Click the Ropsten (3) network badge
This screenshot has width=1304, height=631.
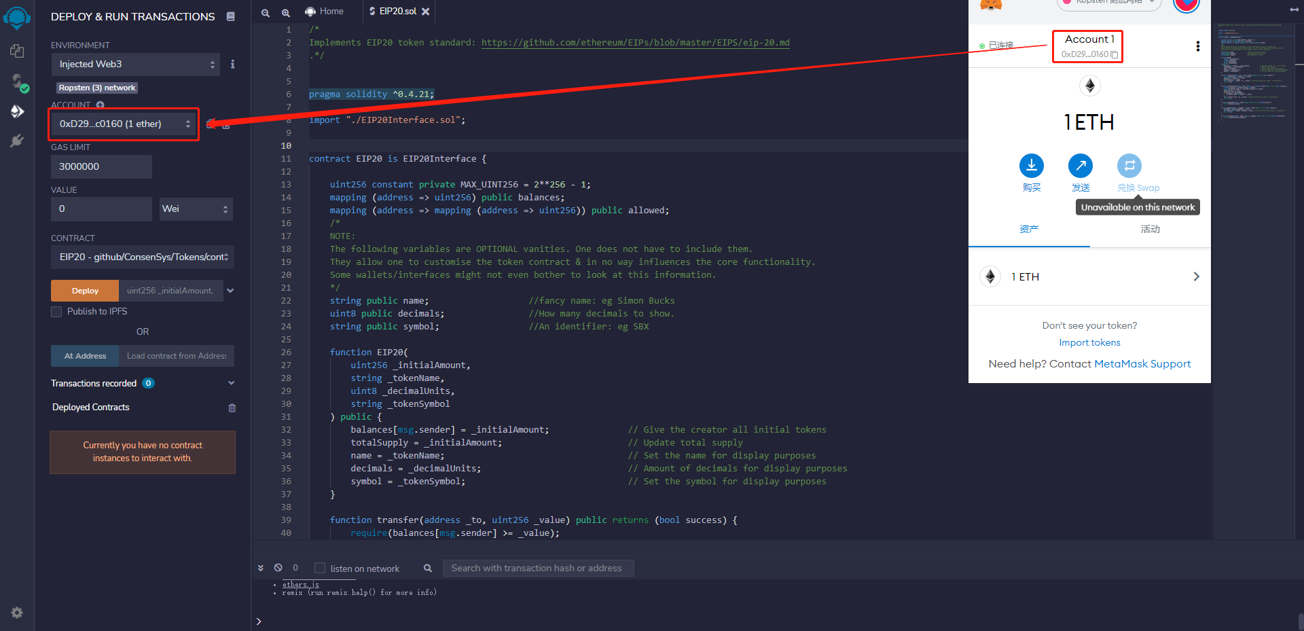click(x=97, y=88)
